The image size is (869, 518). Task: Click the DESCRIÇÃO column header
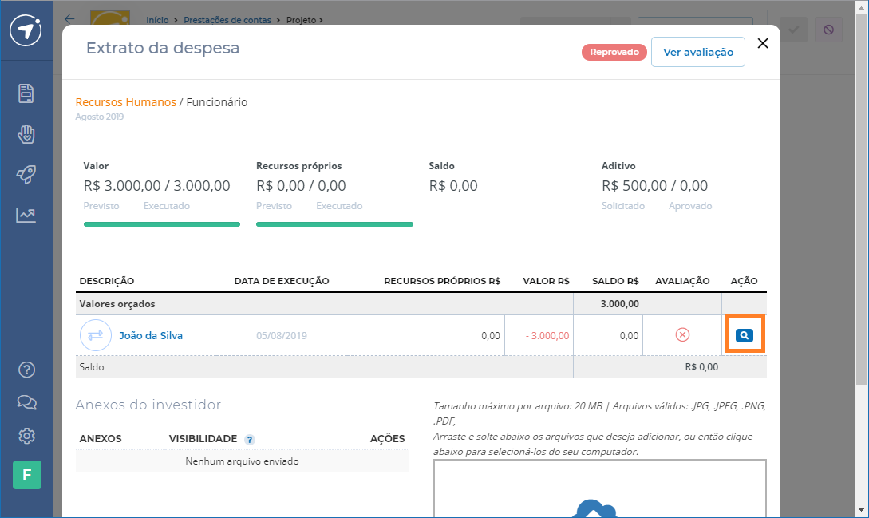(x=106, y=281)
